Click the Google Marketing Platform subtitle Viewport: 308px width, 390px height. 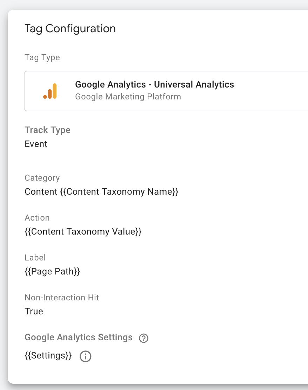(x=128, y=97)
